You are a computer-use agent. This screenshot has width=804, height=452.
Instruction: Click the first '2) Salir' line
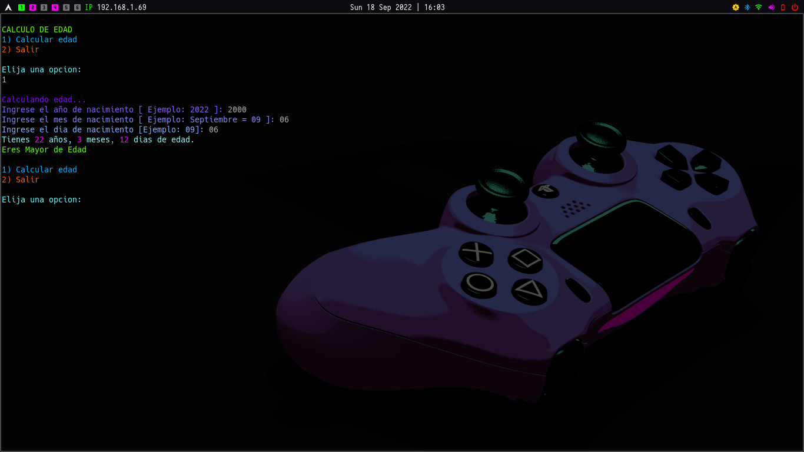point(21,49)
